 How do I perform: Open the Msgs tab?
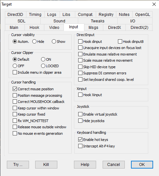click(94, 28)
